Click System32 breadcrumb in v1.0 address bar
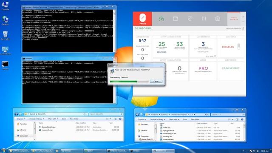 (164, 114)
